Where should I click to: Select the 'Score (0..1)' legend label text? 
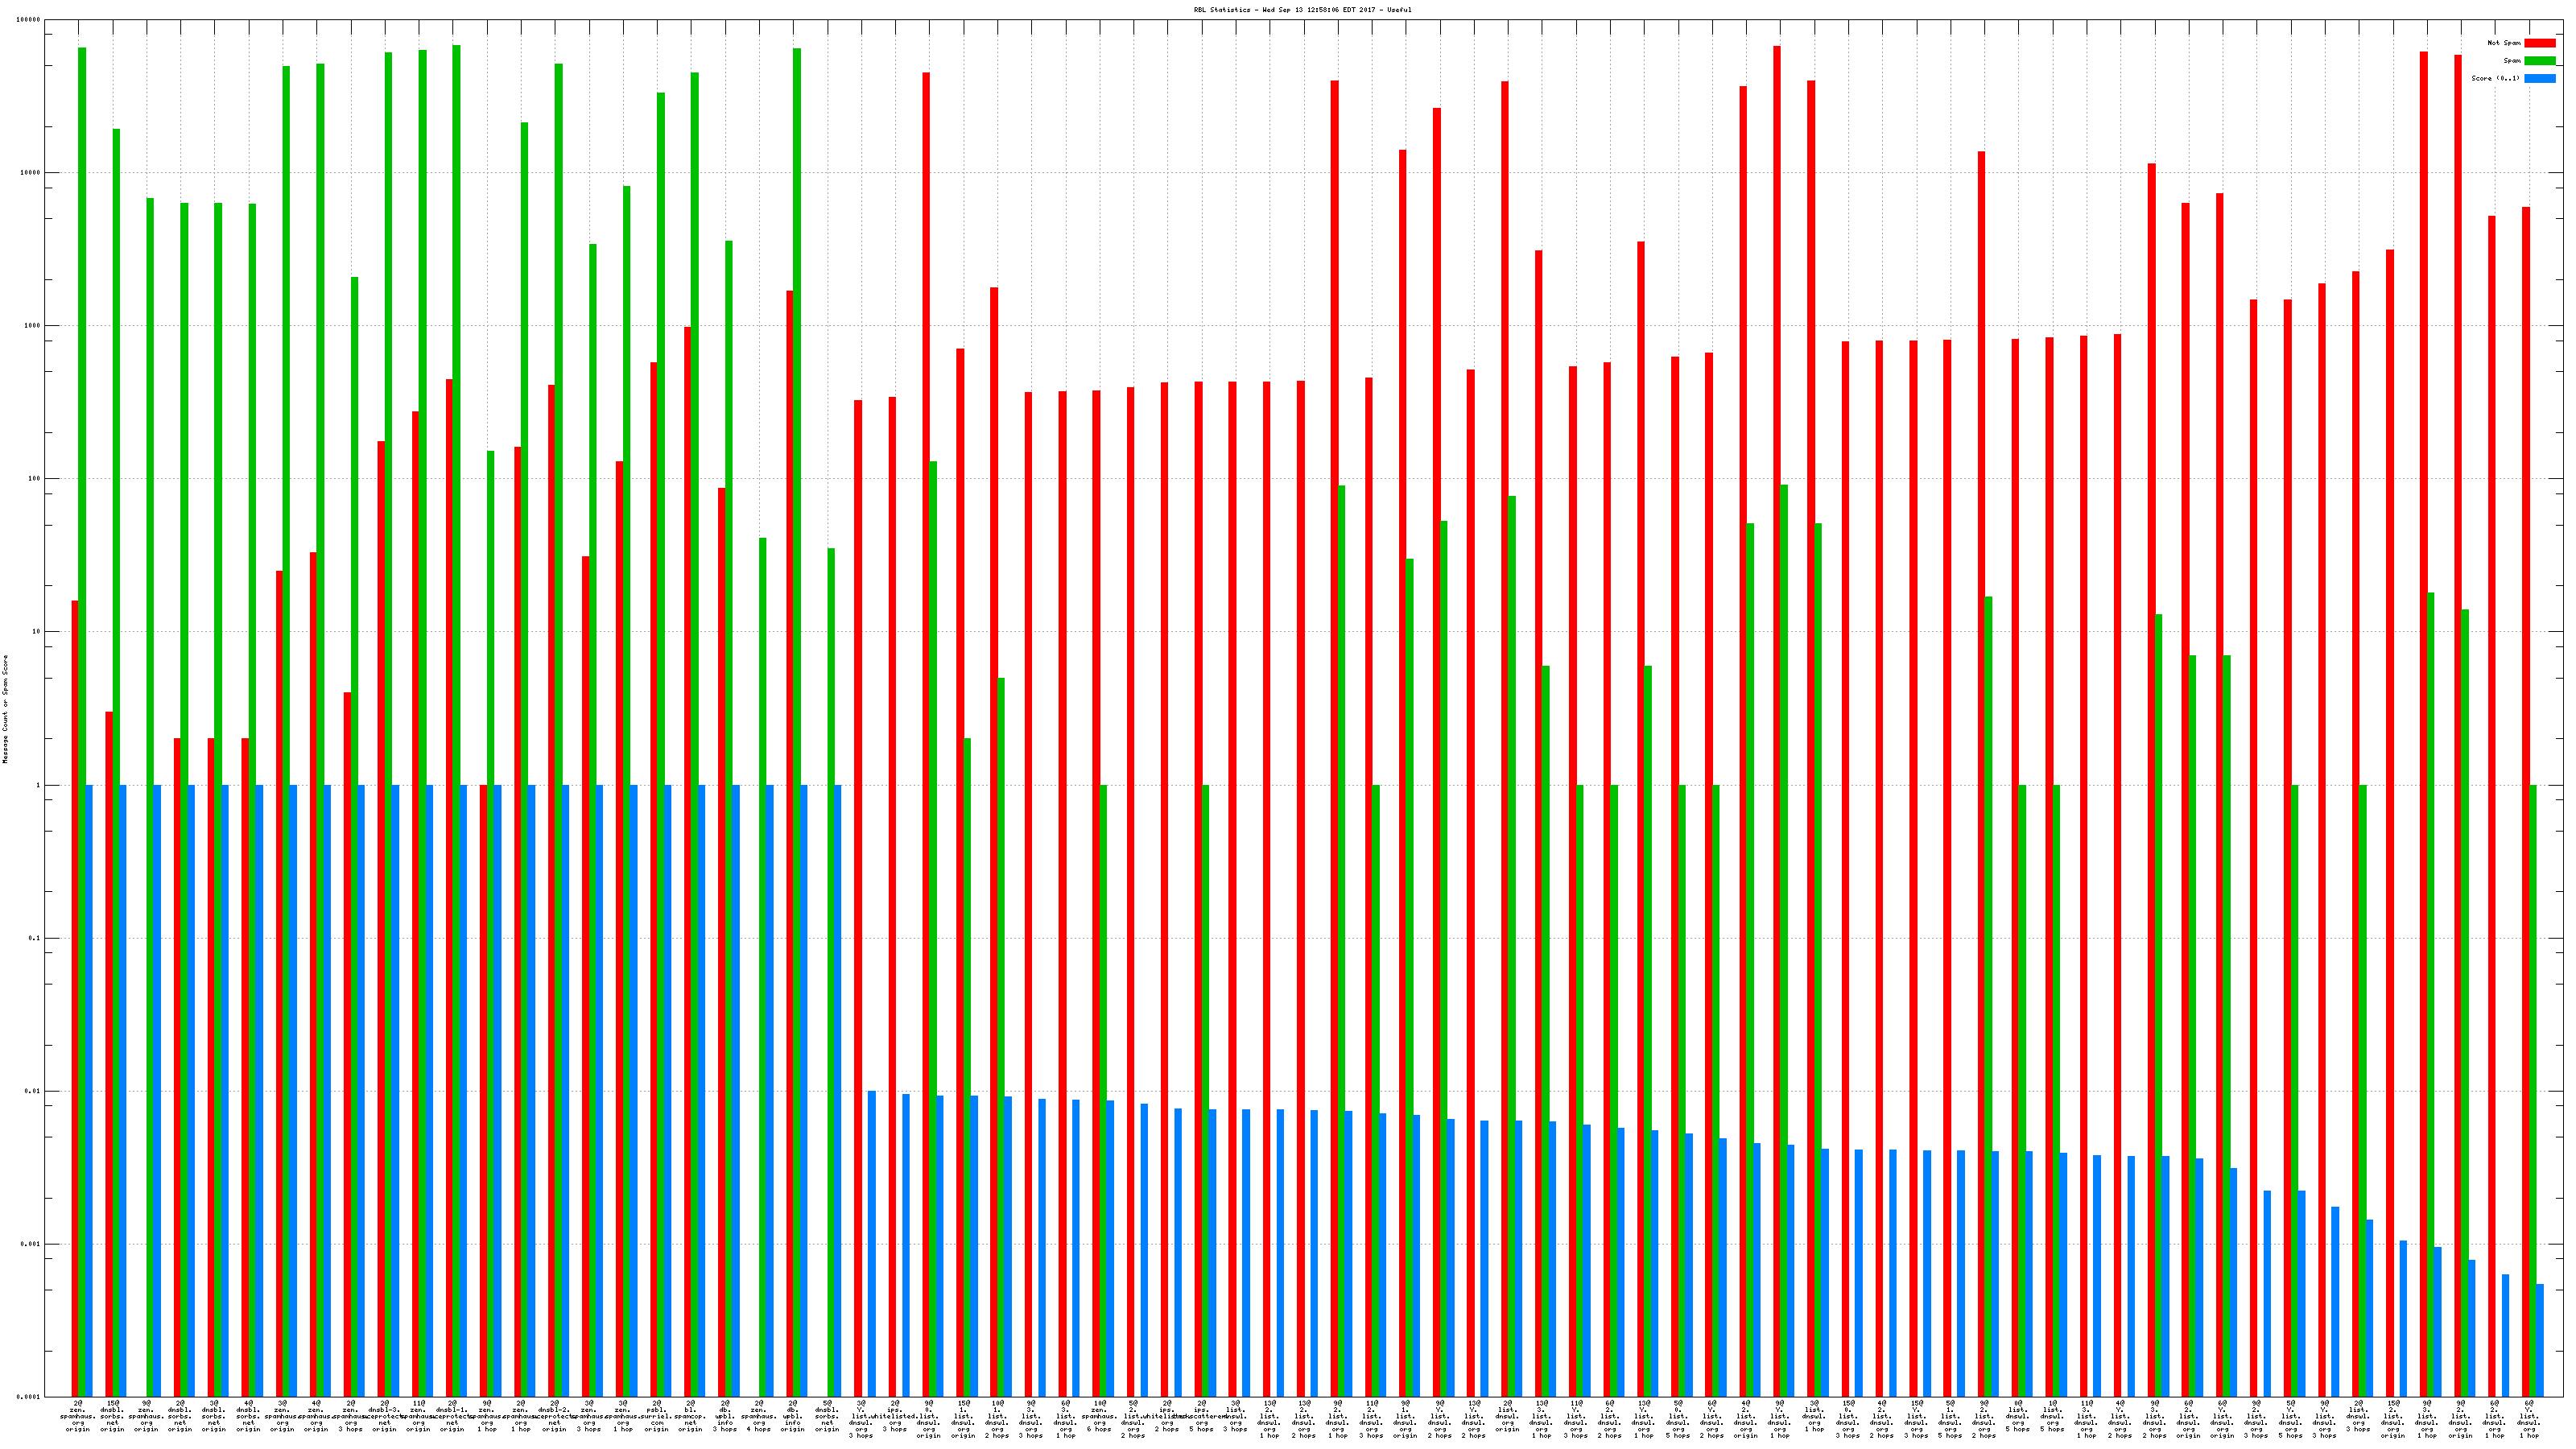tap(2495, 78)
